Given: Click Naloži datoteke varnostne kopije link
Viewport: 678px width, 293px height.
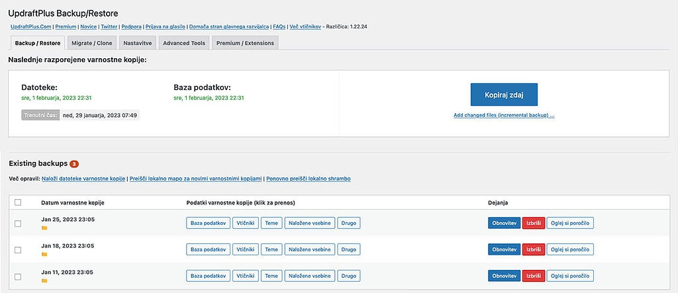Looking at the screenshot, I should pyautogui.click(x=83, y=179).
